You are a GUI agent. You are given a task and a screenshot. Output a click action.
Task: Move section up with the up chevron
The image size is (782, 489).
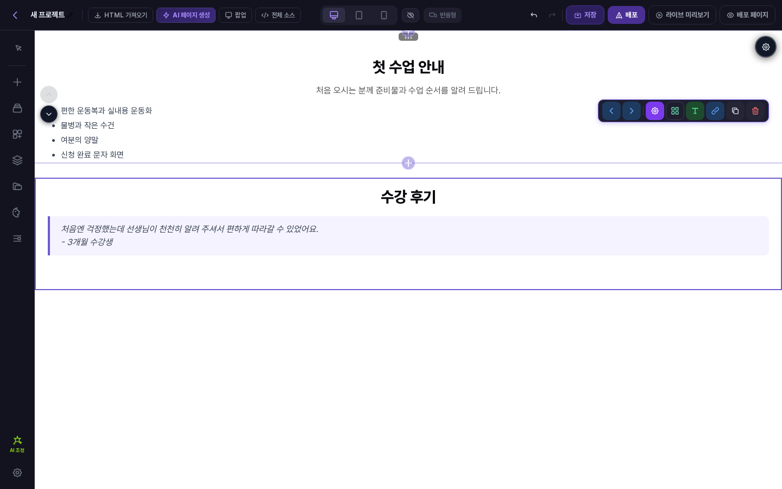49,95
